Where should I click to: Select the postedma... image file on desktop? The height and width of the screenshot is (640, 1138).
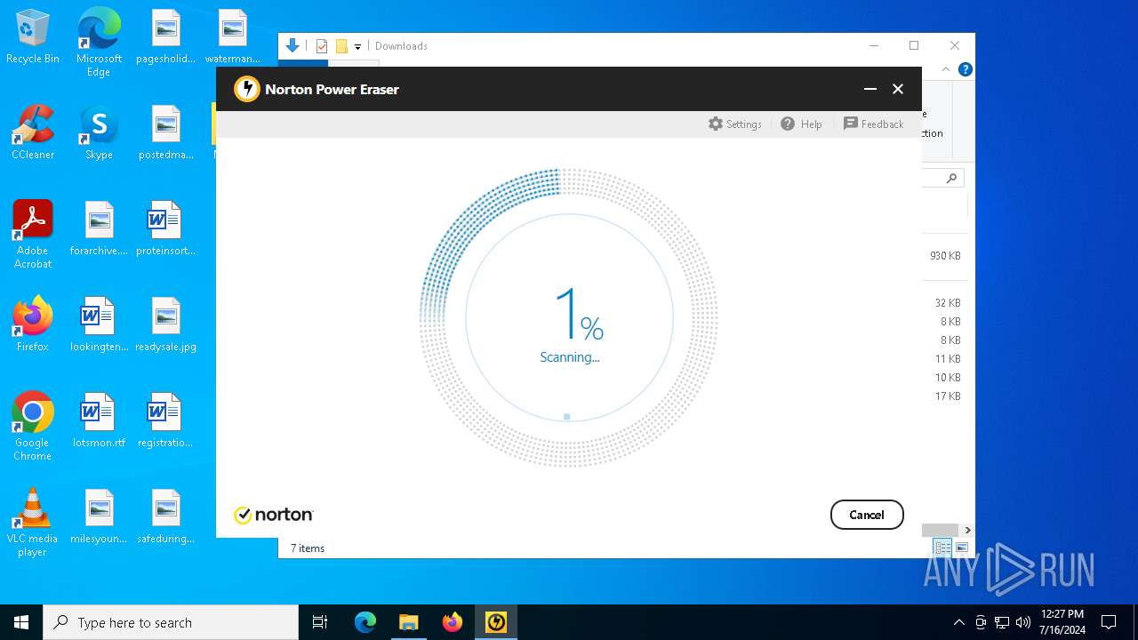(x=165, y=133)
